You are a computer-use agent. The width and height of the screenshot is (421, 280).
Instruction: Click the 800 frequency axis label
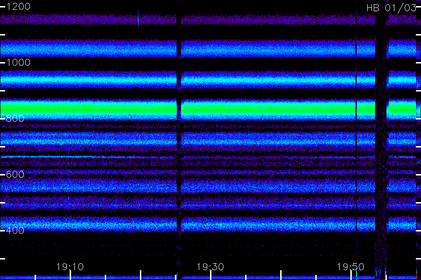click(15, 119)
